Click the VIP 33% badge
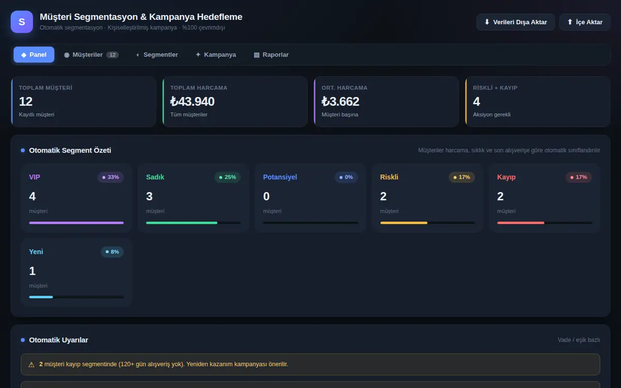Screen dimensions: 621x388 pyautogui.click(x=111, y=177)
